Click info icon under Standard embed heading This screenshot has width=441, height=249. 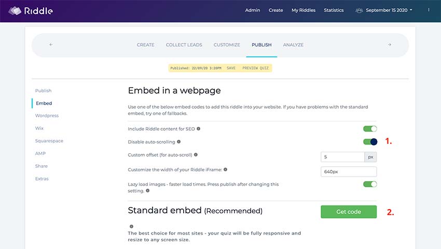[131, 226]
